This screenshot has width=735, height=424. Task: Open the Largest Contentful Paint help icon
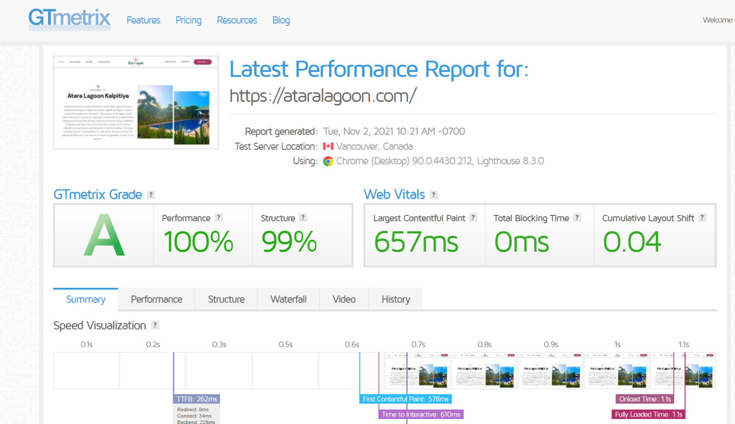click(x=473, y=218)
